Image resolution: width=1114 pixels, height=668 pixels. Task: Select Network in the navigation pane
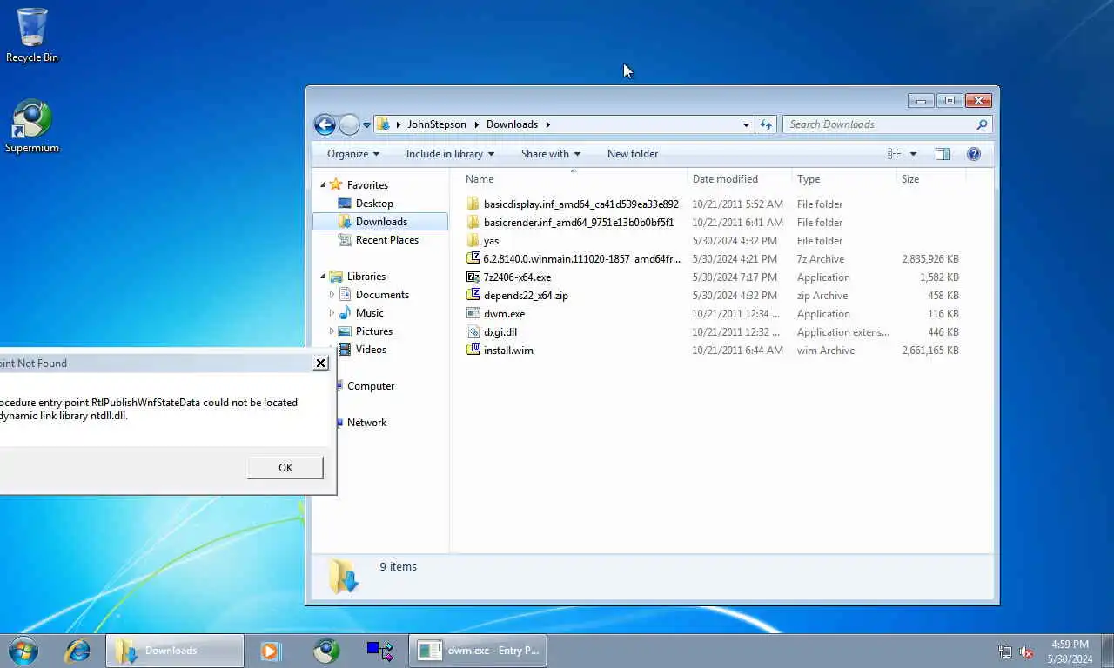click(366, 423)
